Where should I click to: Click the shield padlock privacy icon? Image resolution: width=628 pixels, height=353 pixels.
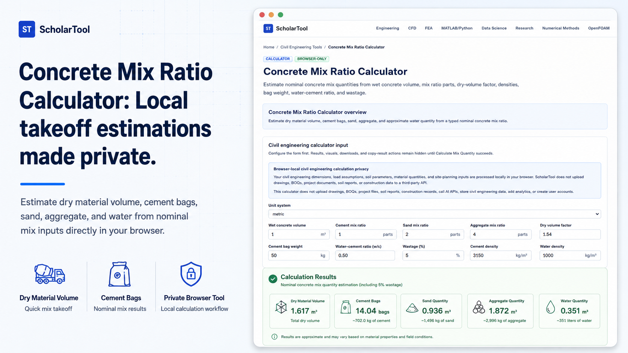tap(191, 274)
